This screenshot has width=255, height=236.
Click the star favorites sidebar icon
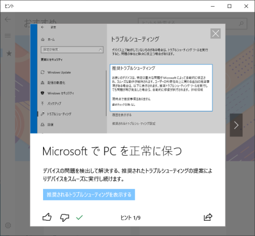coord(9,53)
